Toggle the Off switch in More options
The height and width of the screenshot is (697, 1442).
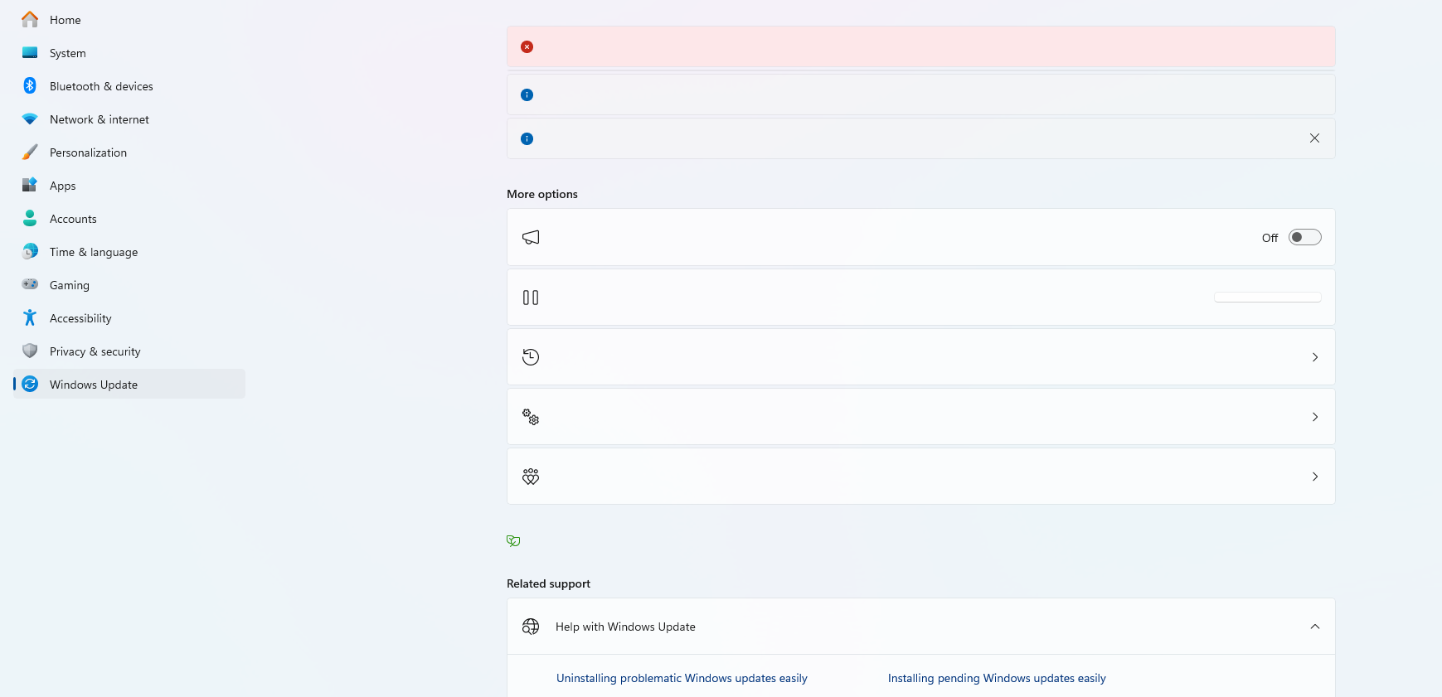pyautogui.click(x=1304, y=237)
